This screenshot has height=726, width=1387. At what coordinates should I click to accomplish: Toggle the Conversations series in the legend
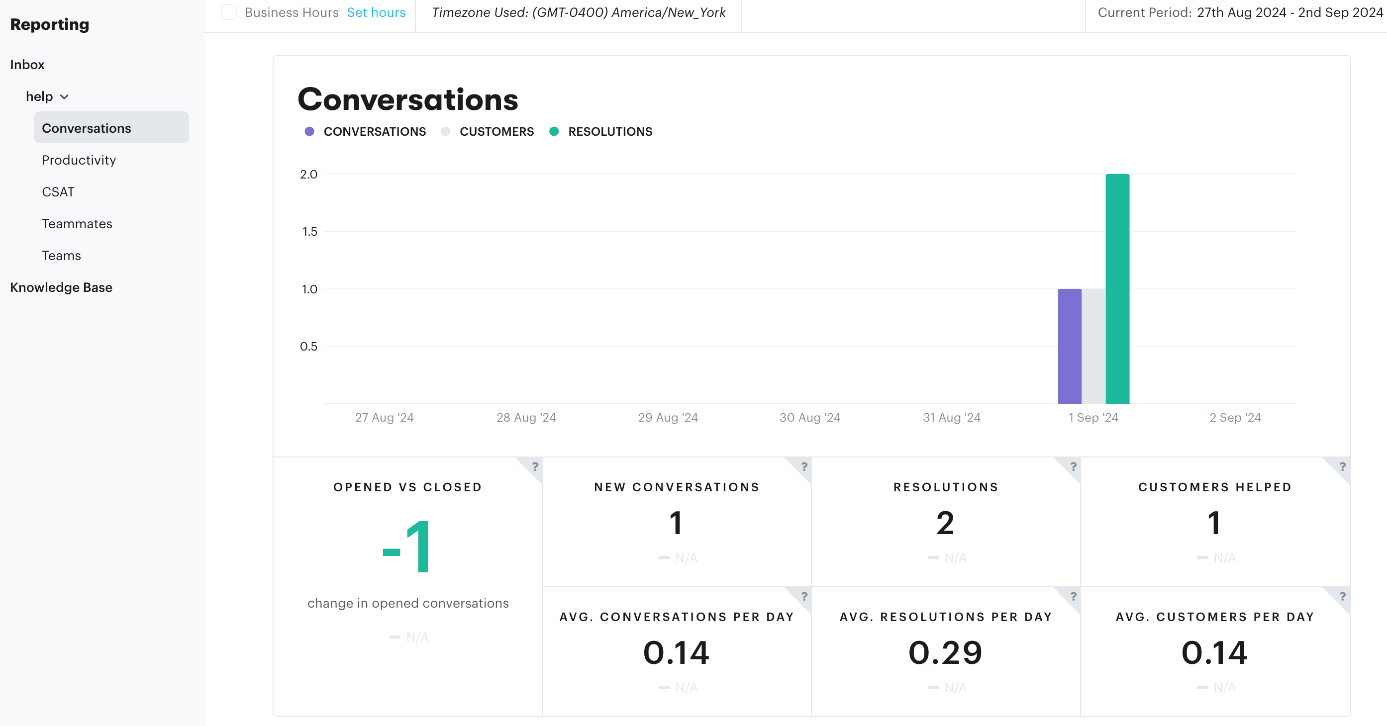(310, 131)
